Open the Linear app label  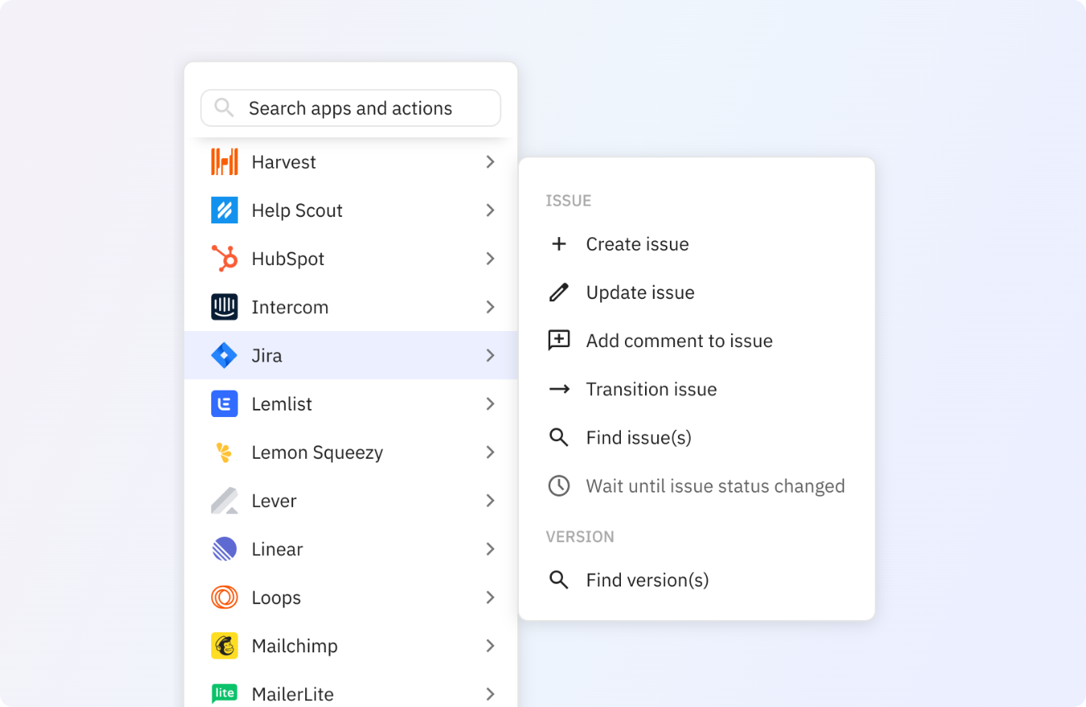click(x=277, y=549)
